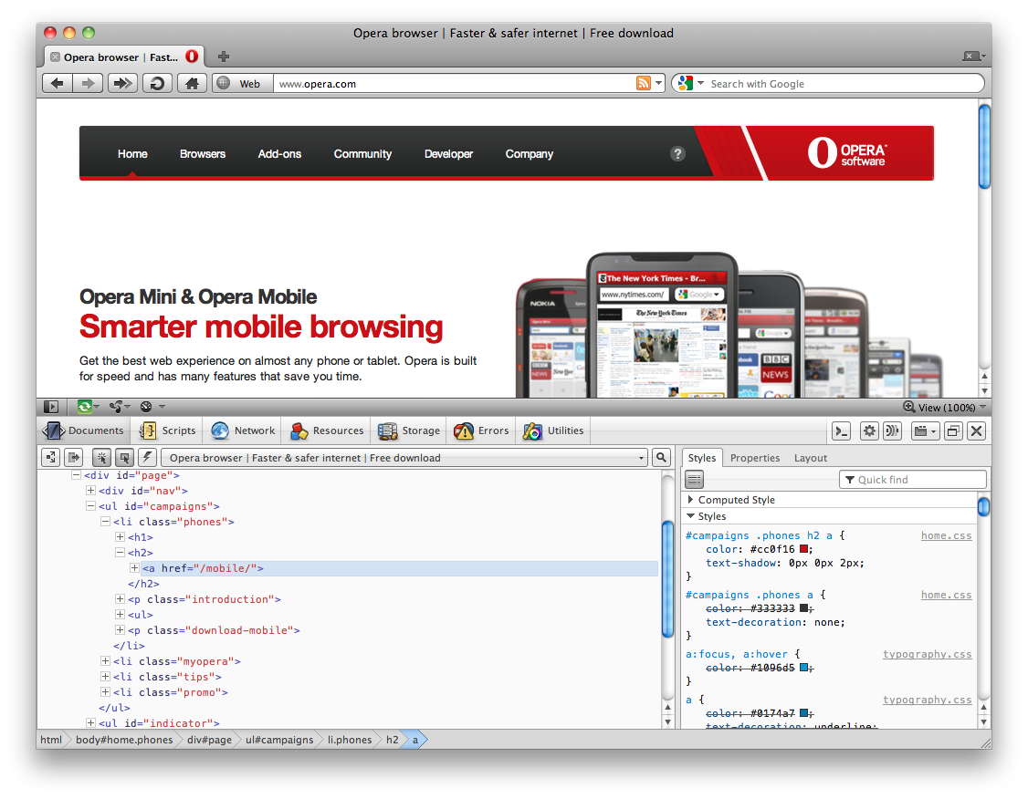Image resolution: width=1028 pixels, height=799 pixels.
Task: Collapse the h2 node in DOM tree
Action: click(x=120, y=553)
